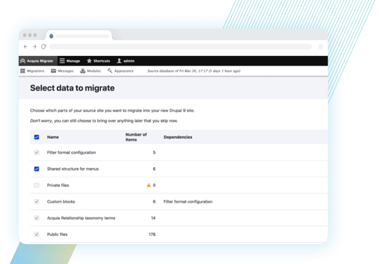
Task: Toggle the Public files checkbox
Action: pos(37,234)
